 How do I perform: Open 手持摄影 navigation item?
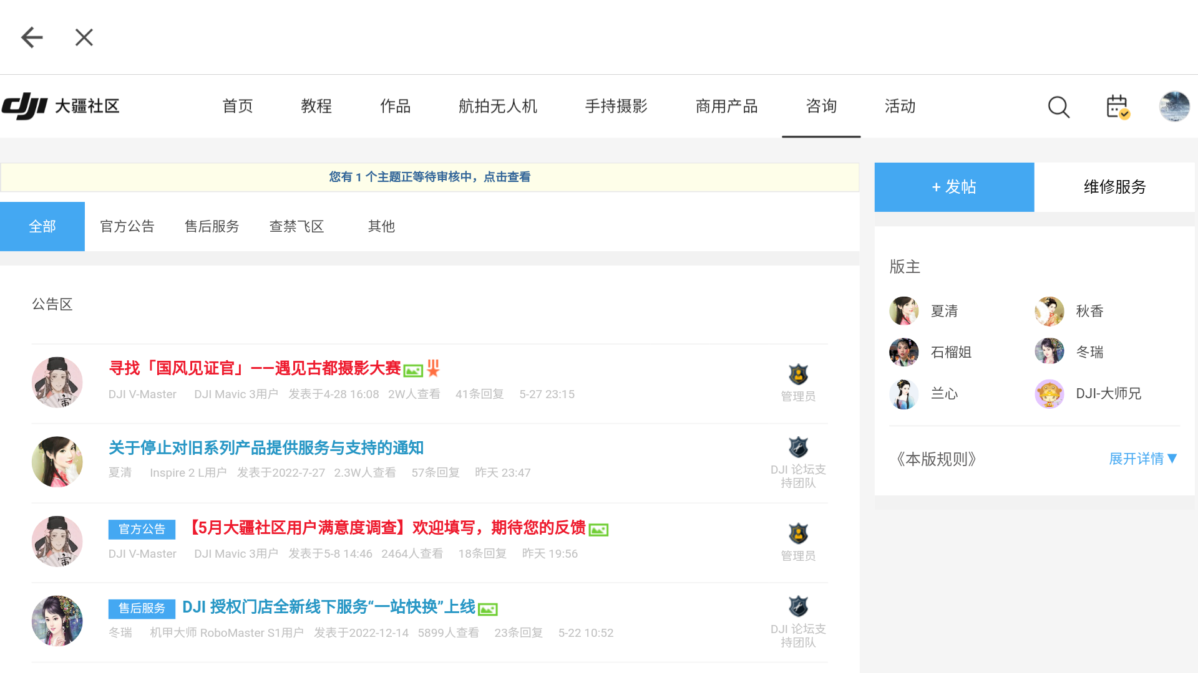point(616,106)
